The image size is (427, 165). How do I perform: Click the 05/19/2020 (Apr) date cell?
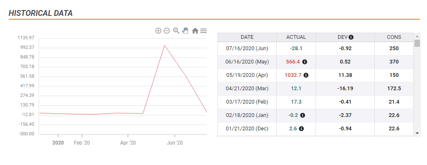click(x=247, y=75)
